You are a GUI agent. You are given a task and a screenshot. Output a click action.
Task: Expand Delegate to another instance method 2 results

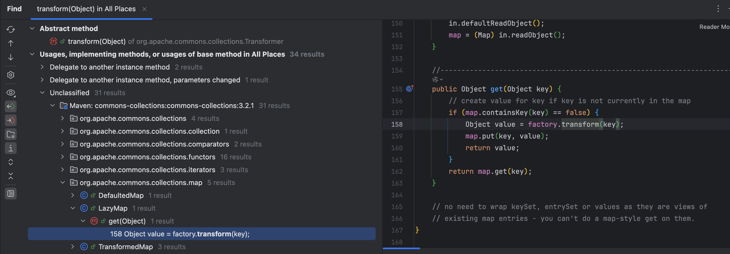click(x=42, y=67)
